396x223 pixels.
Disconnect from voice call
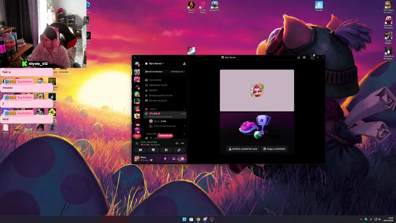(183, 143)
